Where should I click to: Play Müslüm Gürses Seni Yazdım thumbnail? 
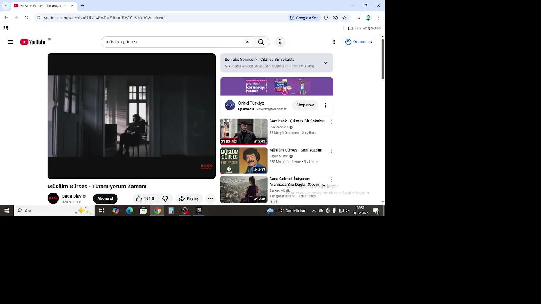pos(243,160)
